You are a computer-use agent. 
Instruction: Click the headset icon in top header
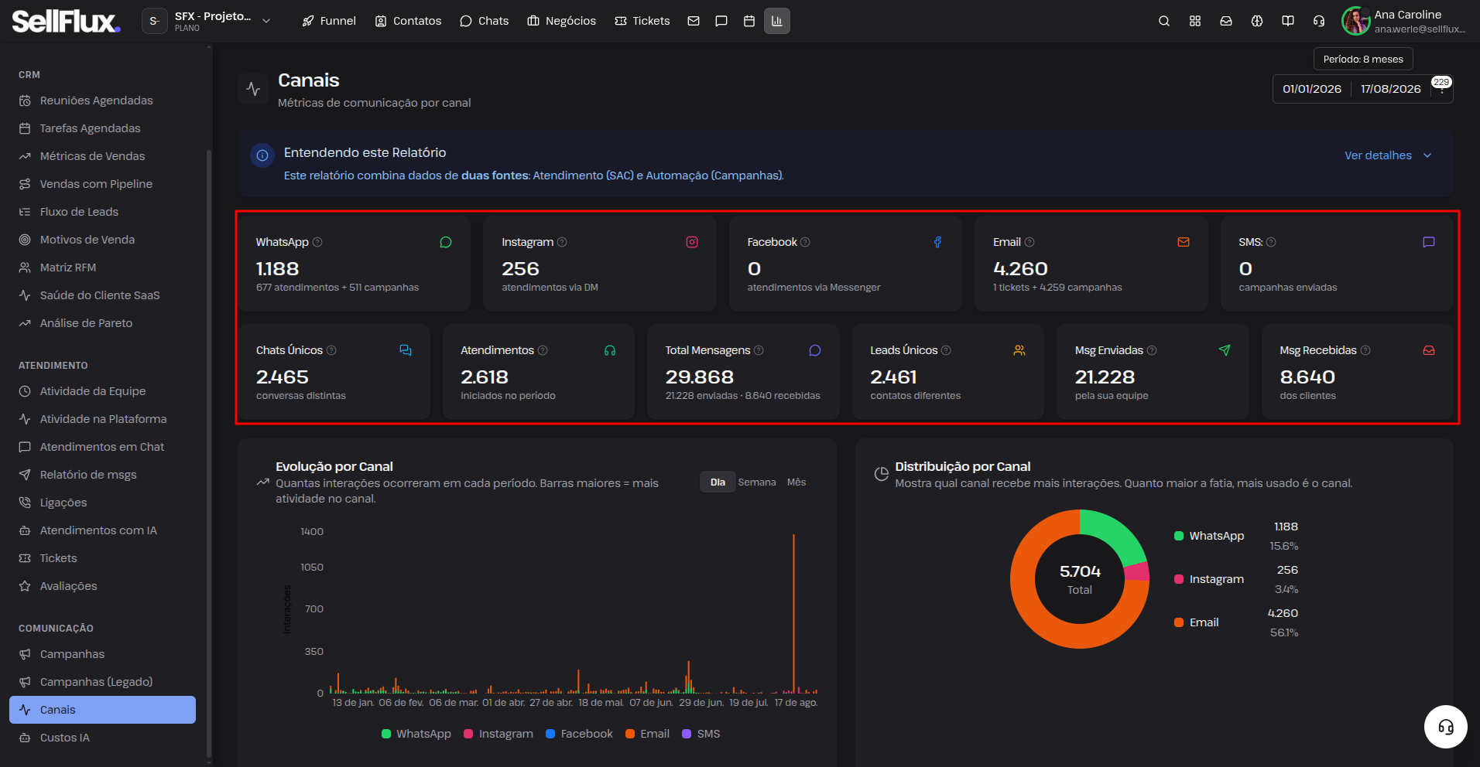click(1319, 21)
